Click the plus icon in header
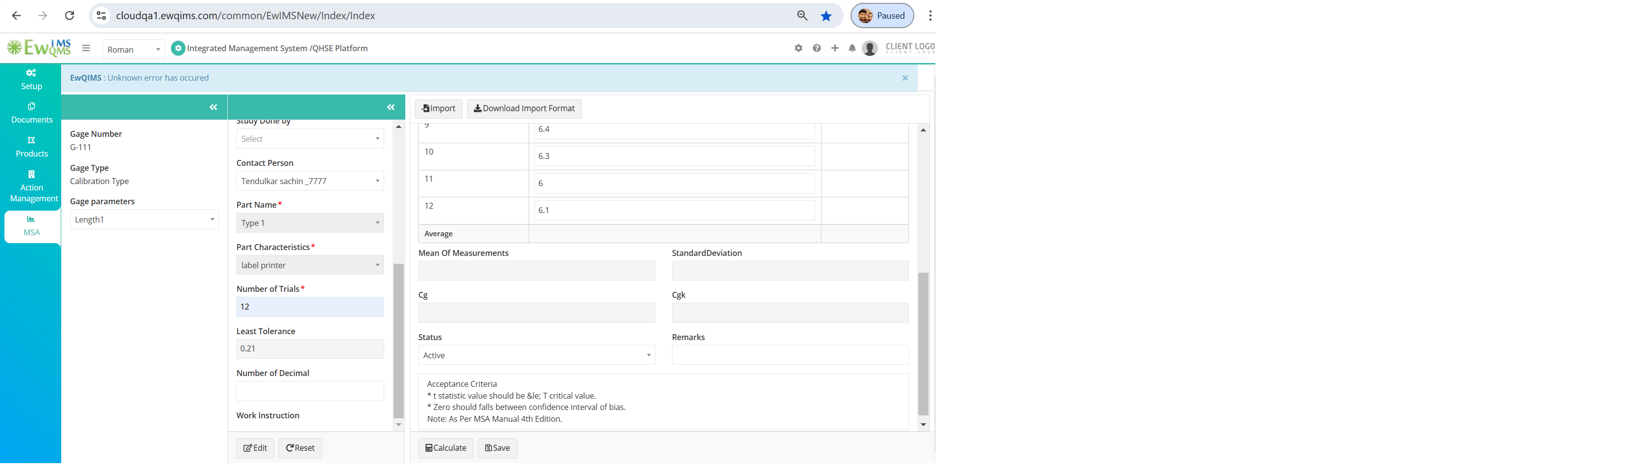Screen dimensions: 1639x471 [x=835, y=48]
